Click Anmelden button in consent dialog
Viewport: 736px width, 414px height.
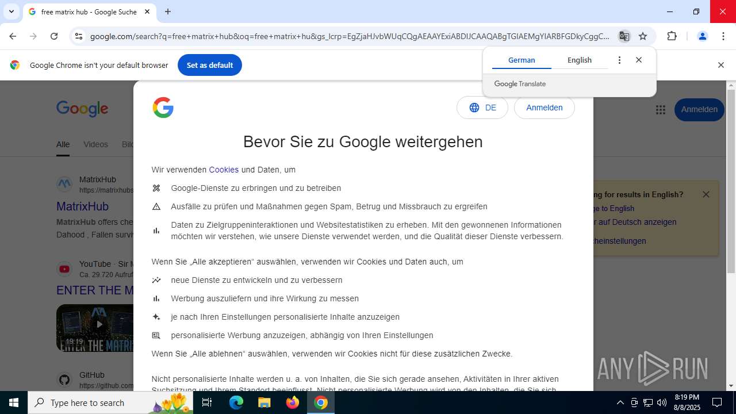pos(545,108)
